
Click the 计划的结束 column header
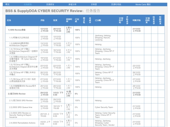point(147,20)
